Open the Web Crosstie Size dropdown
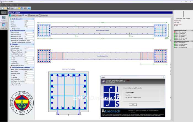The image size is (193, 122). click(33, 79)
